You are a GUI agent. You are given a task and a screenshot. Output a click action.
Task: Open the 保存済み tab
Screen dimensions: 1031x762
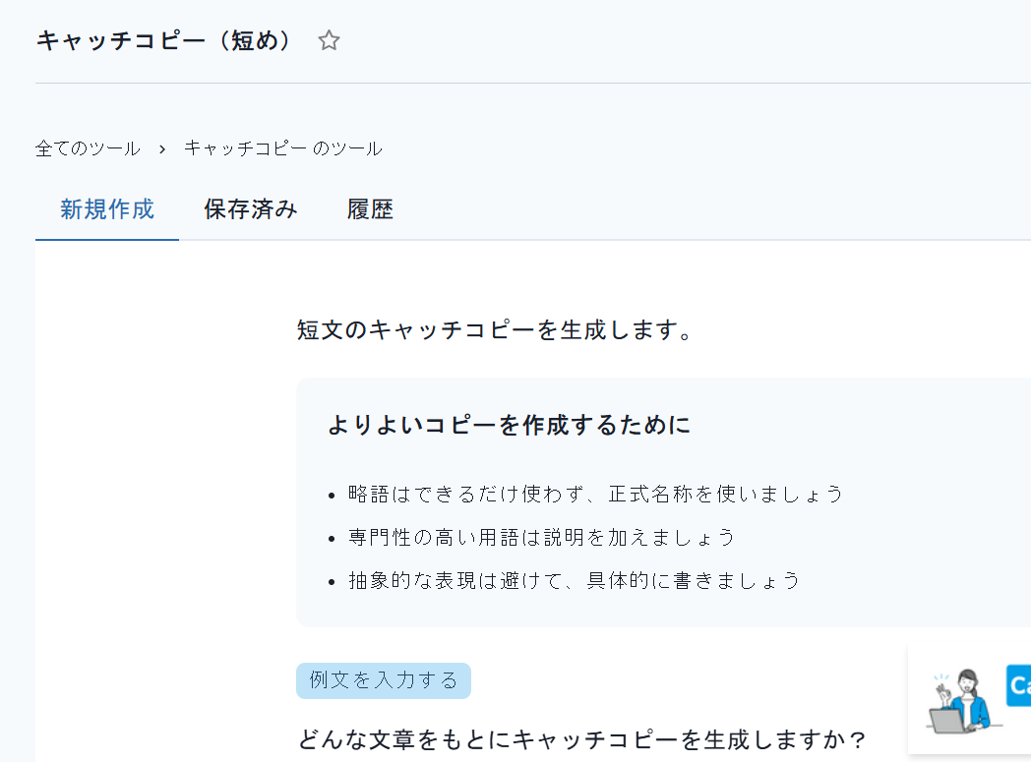coord(251,209)
